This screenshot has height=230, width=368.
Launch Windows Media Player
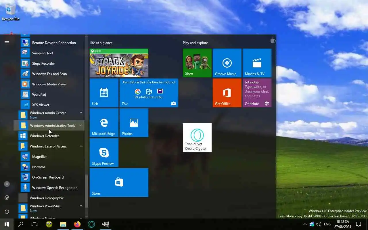click(x=52, y=84)
